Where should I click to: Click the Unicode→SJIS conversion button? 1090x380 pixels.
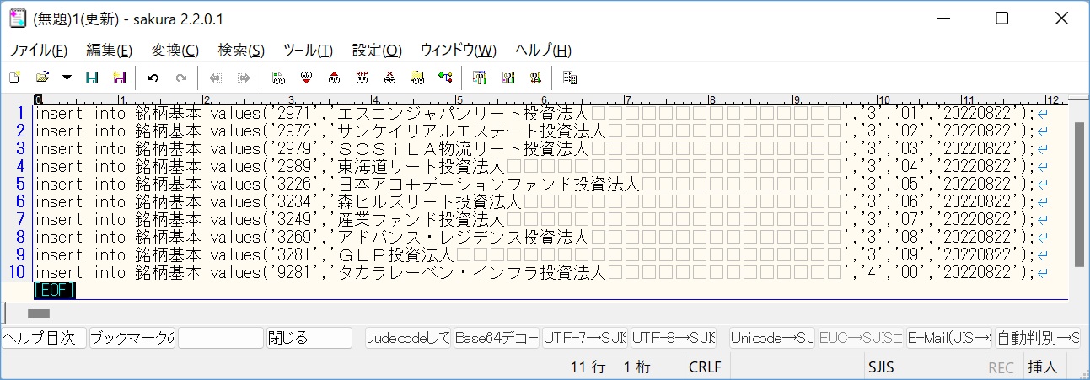[772, 338]
